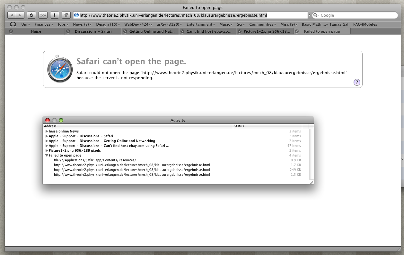Select the ergebnisse.html row sized 1.7 KB

[176, 165]
